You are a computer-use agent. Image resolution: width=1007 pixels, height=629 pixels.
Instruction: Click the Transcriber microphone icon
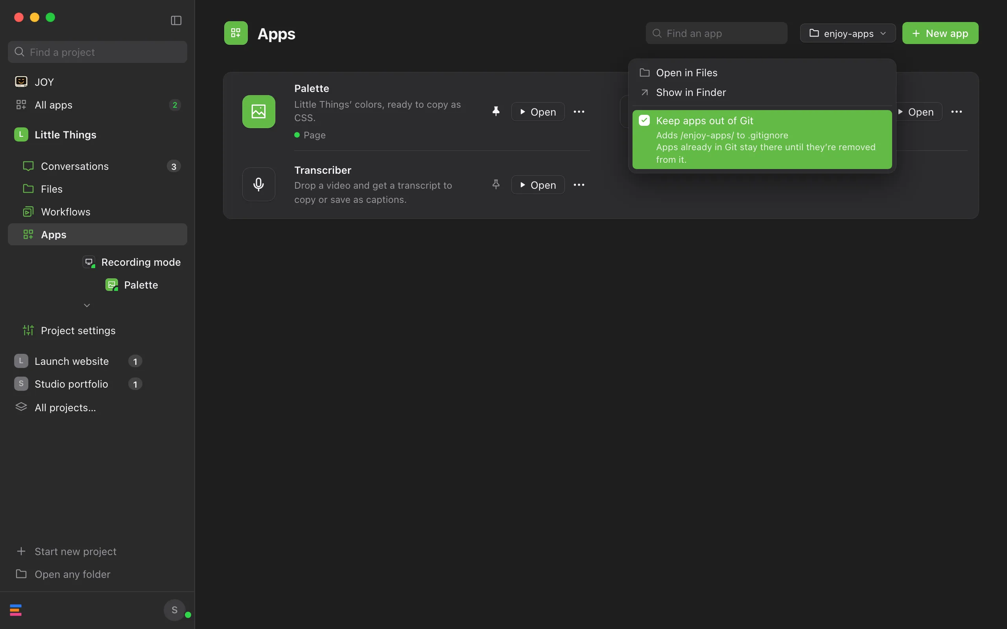point(259,184)
